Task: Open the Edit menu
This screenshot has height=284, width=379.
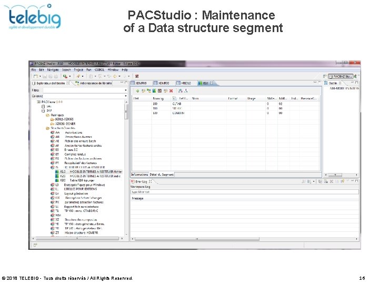Action: pos(42,70)
